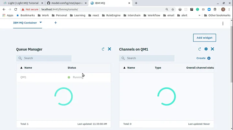Image resolution: width=233 pixels, height=130 pixels.
Task: Sort Channels list by Type column
Action: 158,68
